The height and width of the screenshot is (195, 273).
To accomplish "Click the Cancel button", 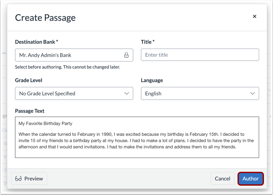I will coord(222,179).
